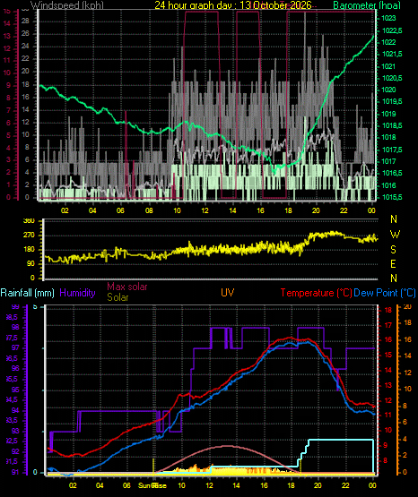Click the 'E' compass direction label
Screen dimensions: 418x497
pyautogui.click(x=393, y=263)
